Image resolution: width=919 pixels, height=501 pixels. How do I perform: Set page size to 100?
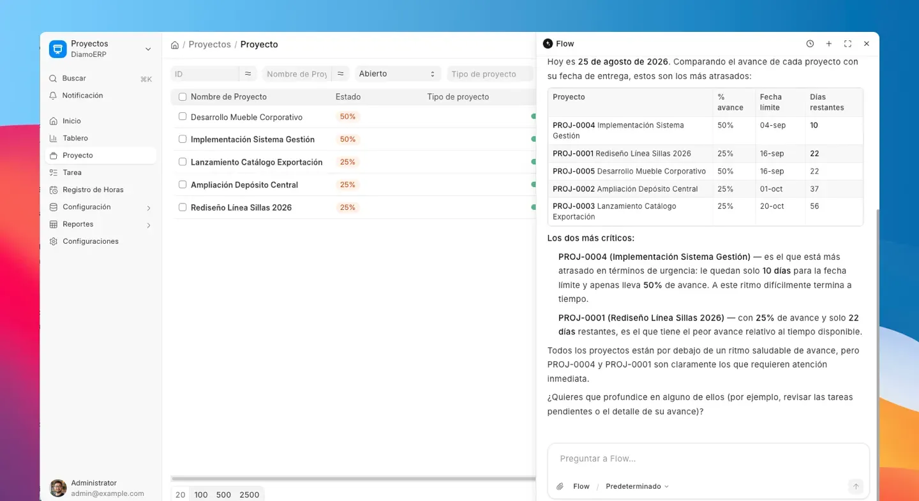click(201, 495)
